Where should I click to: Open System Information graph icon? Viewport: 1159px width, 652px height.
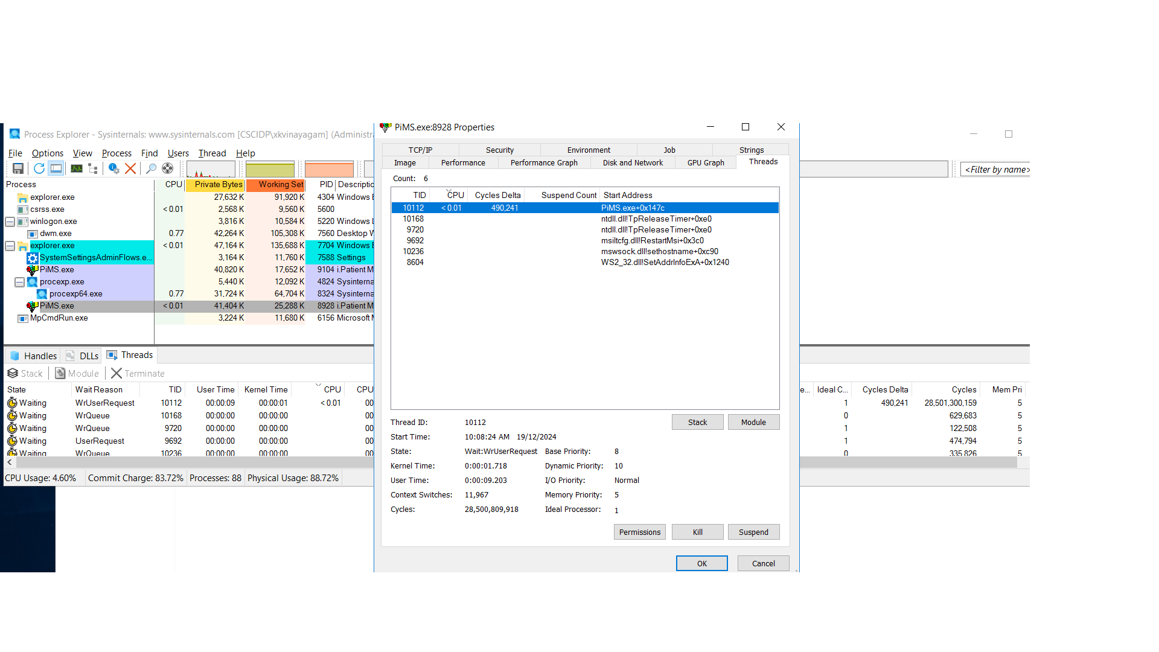click(77, 168)
